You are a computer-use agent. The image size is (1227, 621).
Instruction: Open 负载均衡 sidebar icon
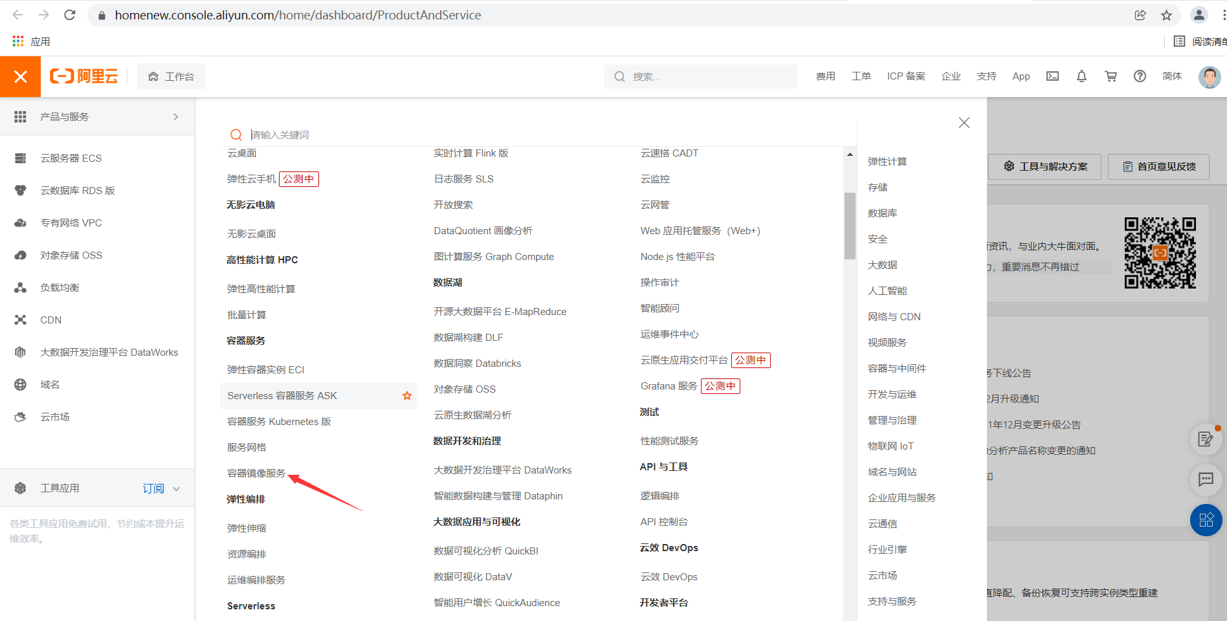(21, 287)
